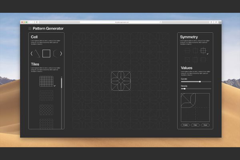
Task: Click the Clear button
Action: tap(195, 125)
